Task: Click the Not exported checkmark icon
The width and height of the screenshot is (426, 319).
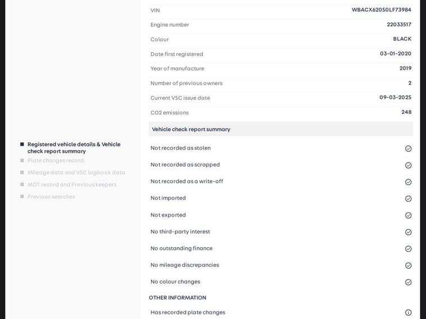Action: [408, 215]
